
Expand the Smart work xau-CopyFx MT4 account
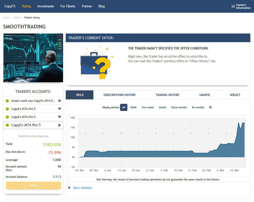(59, 101)
